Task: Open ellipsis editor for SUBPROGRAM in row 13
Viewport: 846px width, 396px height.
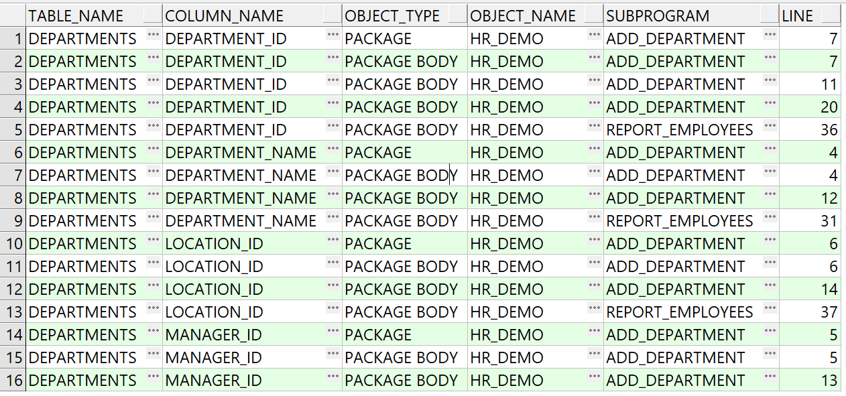Action: [x=770, y=308]
